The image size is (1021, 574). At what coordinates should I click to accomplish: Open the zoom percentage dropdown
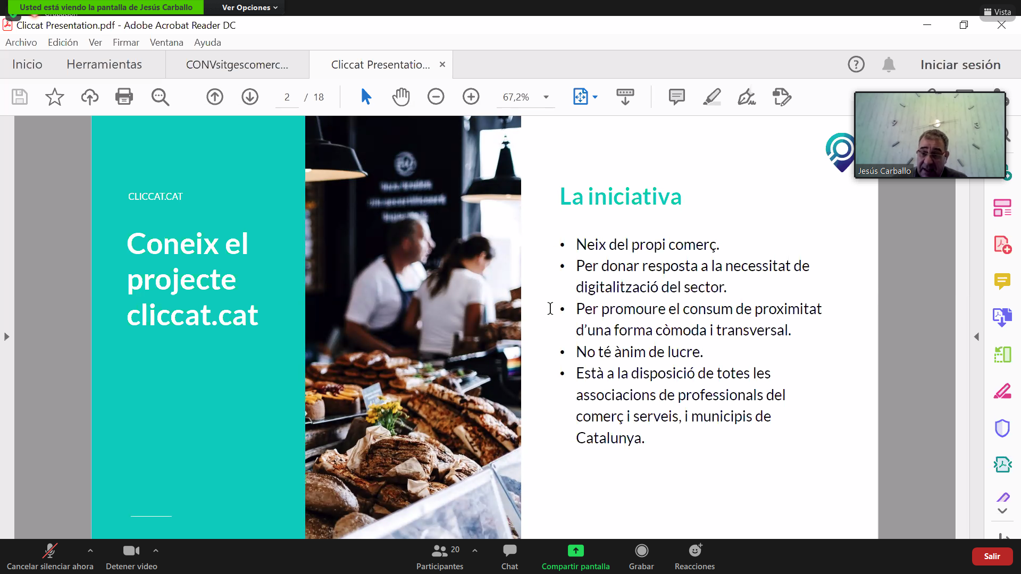(546, 97)
